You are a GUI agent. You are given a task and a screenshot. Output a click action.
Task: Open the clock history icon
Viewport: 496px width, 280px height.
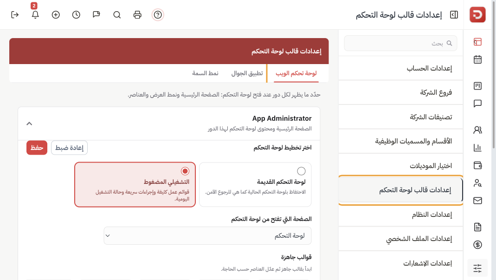point(76,14)
